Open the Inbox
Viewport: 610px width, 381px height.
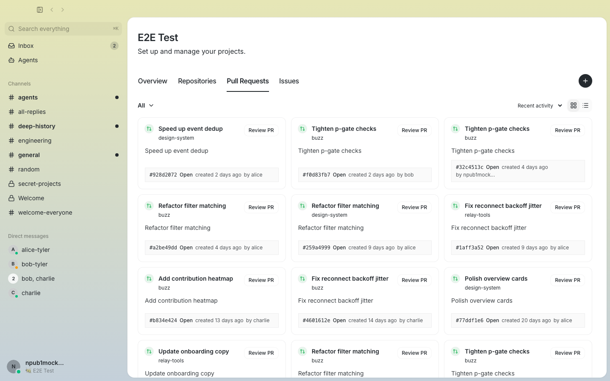pos(63,46)
